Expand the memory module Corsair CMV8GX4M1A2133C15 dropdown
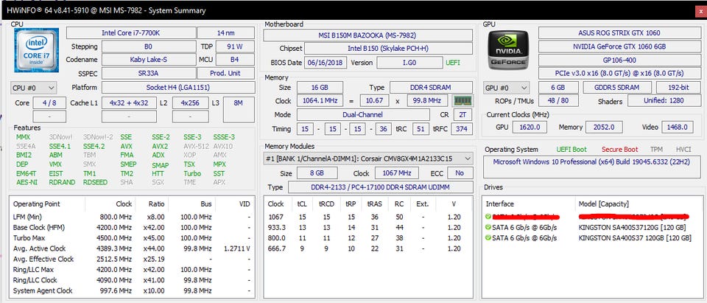The image size is (707, 303). [x=368, y=159]
